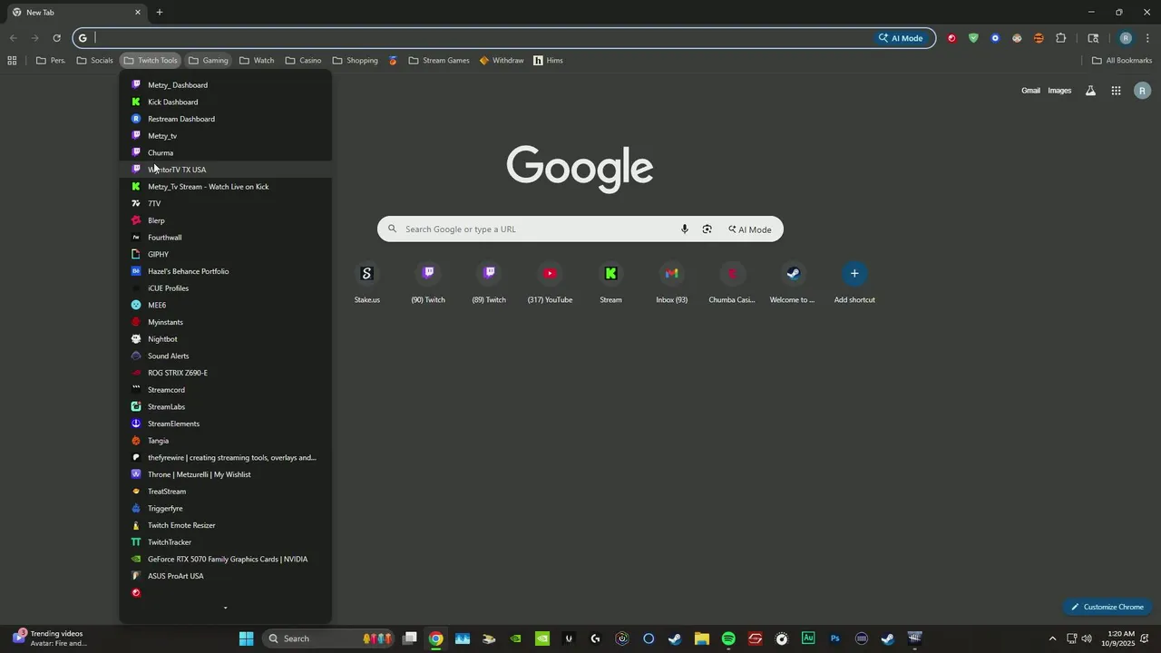1161x653 pixels.
Task: Click the Gmail link
Action: click(1030, 91)
